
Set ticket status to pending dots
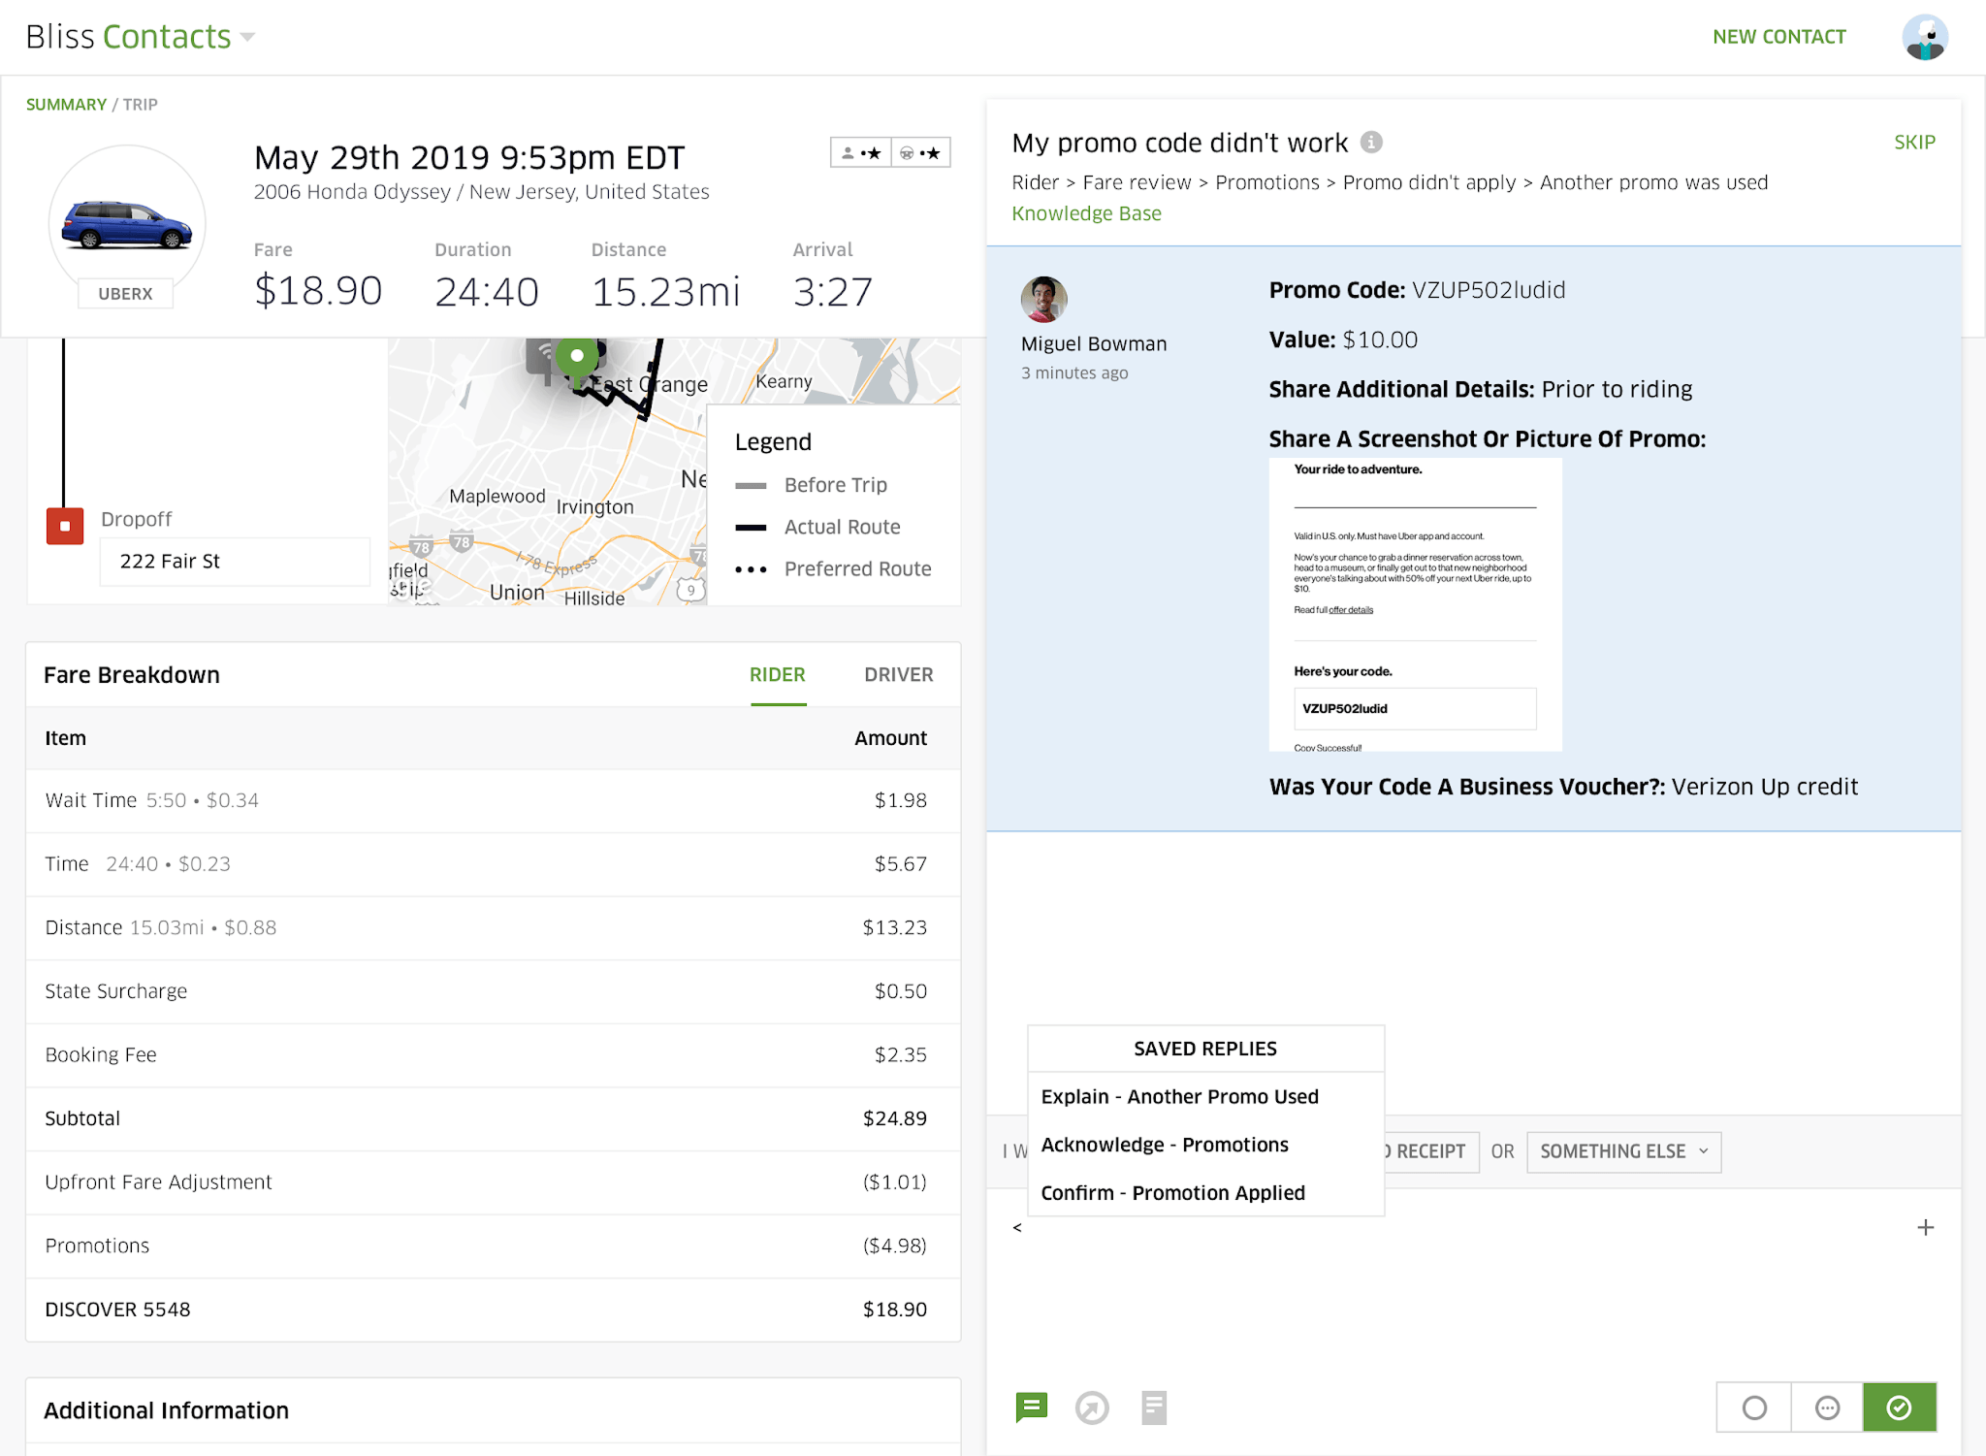click(x=1827, y=1407)
